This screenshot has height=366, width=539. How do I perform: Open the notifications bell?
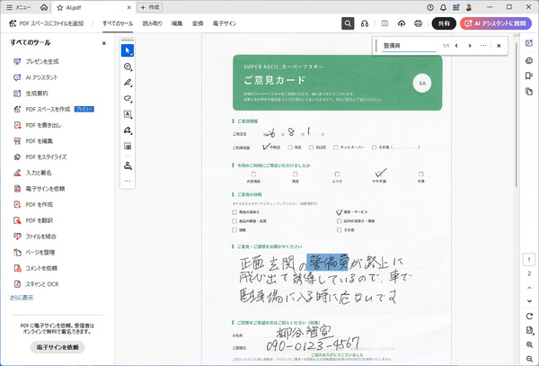[x=443, y=7]
